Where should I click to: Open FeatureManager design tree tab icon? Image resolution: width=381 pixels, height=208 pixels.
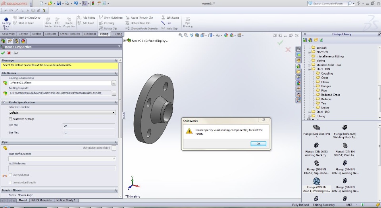[x=3, y=41]
